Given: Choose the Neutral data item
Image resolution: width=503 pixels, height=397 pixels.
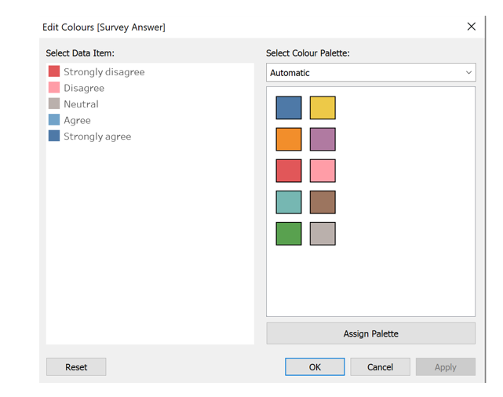Looking at the screenshot, I should point(81,104).
